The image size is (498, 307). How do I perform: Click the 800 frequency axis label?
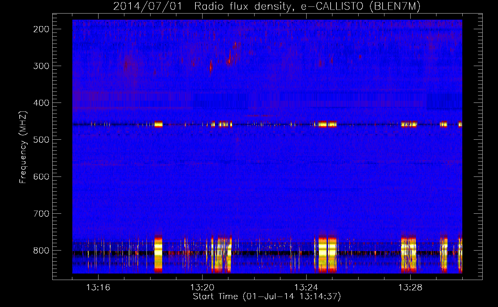tap(41, 250)
